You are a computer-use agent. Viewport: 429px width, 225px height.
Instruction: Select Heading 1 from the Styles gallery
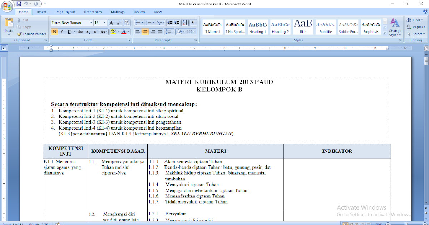point(258,26)
